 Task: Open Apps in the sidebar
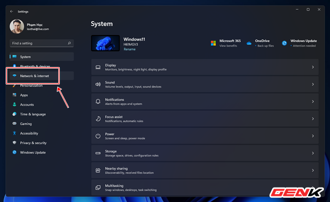42,95
